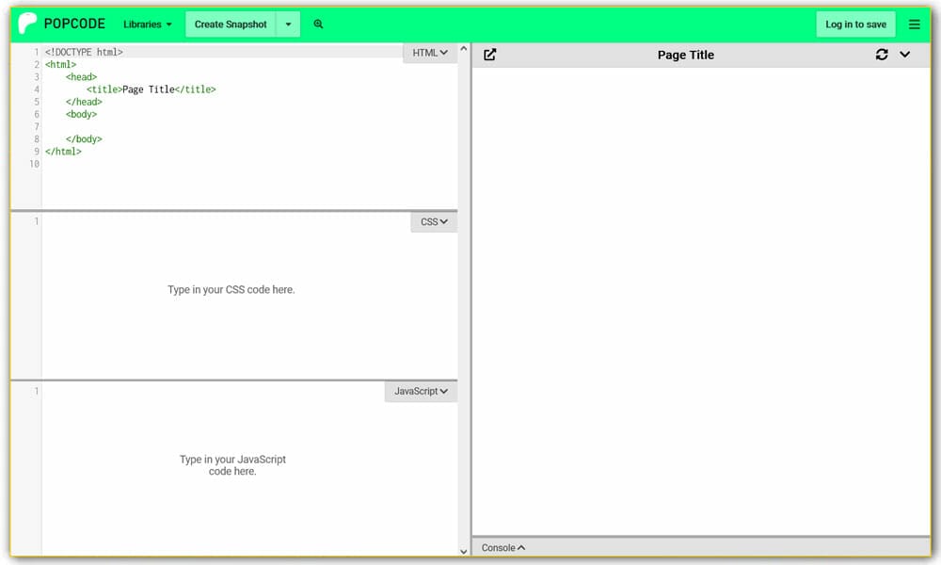Screen dimensions: 941x565
Task: Expand the arrow beside Create Snapshot
Action: (x=288, y=24)
